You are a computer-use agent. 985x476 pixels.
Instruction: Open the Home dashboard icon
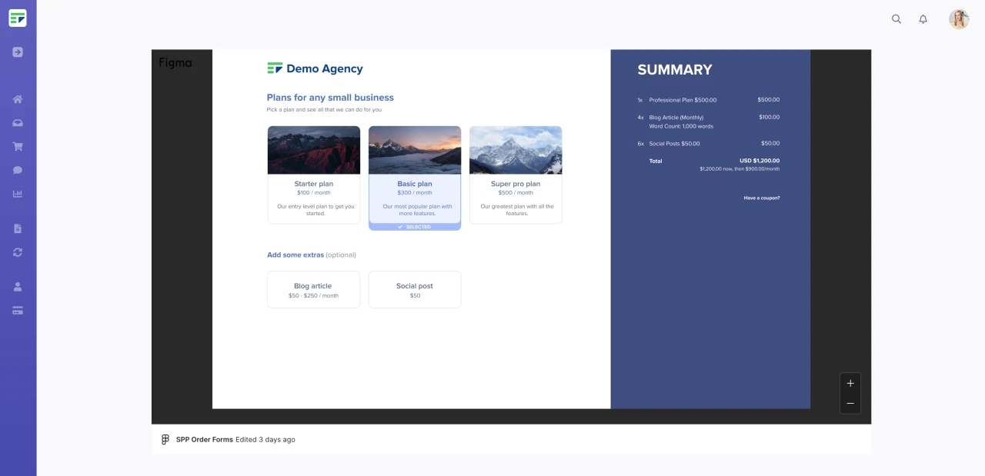[x=18, y=99]
